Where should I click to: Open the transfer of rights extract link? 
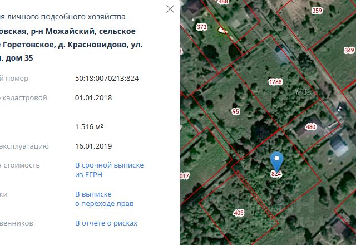click(104, 199)
